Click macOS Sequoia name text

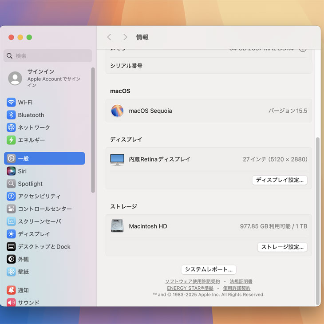150,111
